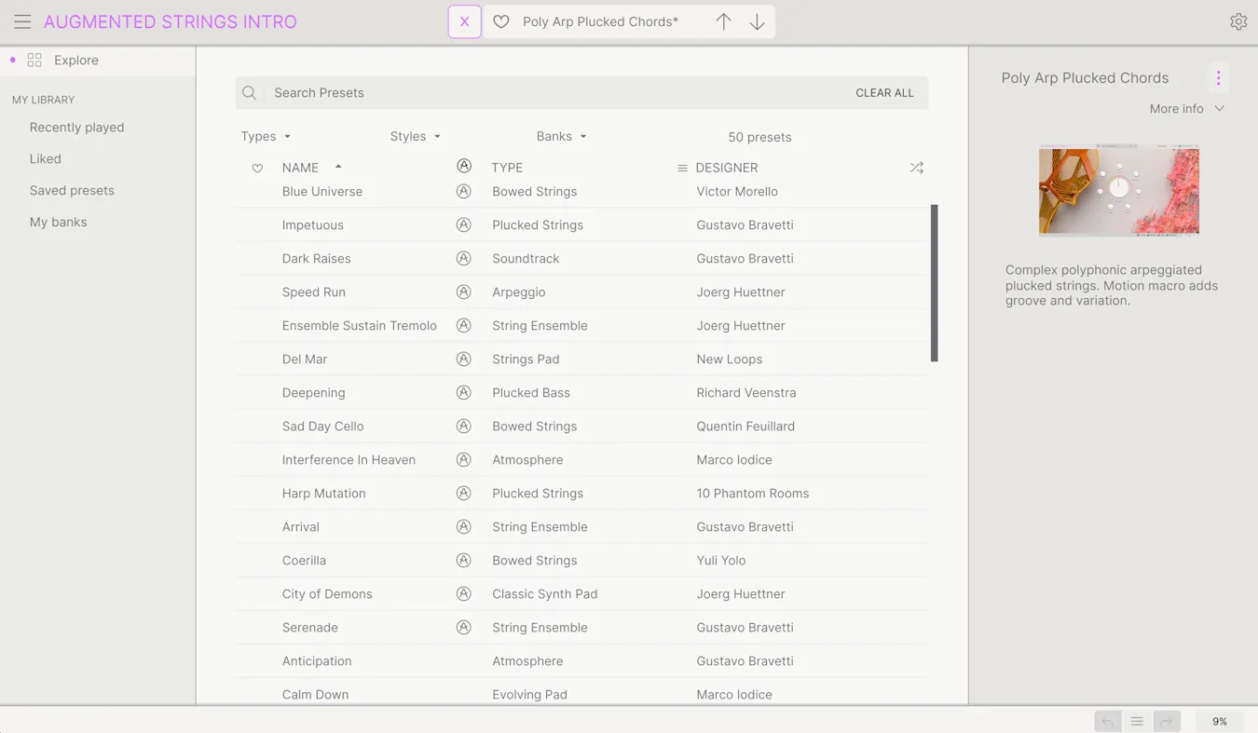Open Recently played library
The image size is (1258, 733).
[76, 128]
